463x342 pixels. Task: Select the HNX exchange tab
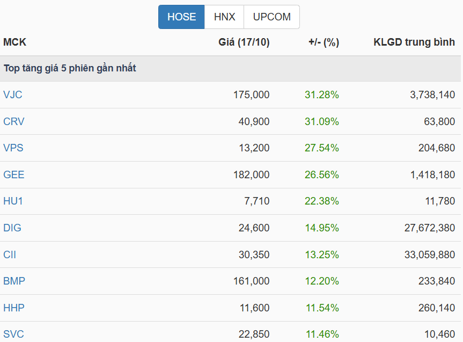click(x=224, y=17)
